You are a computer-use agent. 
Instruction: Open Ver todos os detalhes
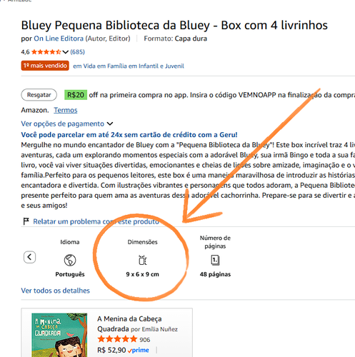point(56,291)
